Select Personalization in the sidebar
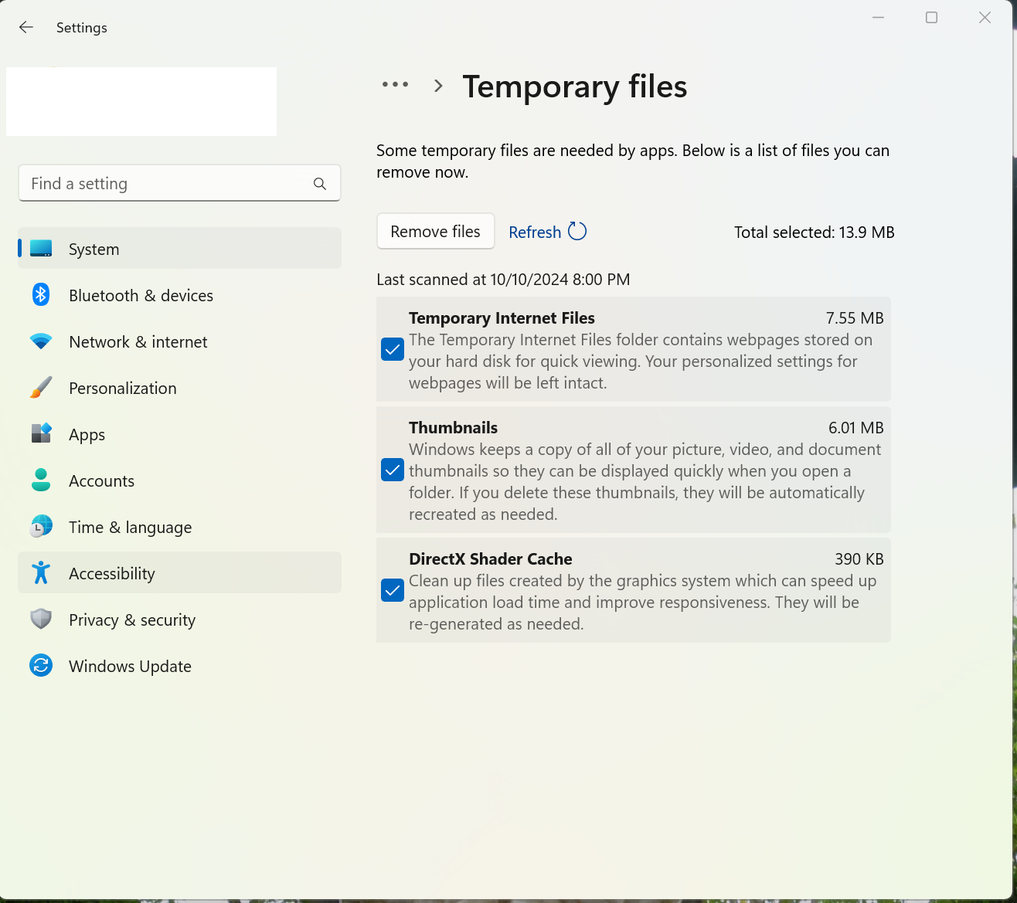1017x903 pixels. pyautogui.click(x=179, y=387)
